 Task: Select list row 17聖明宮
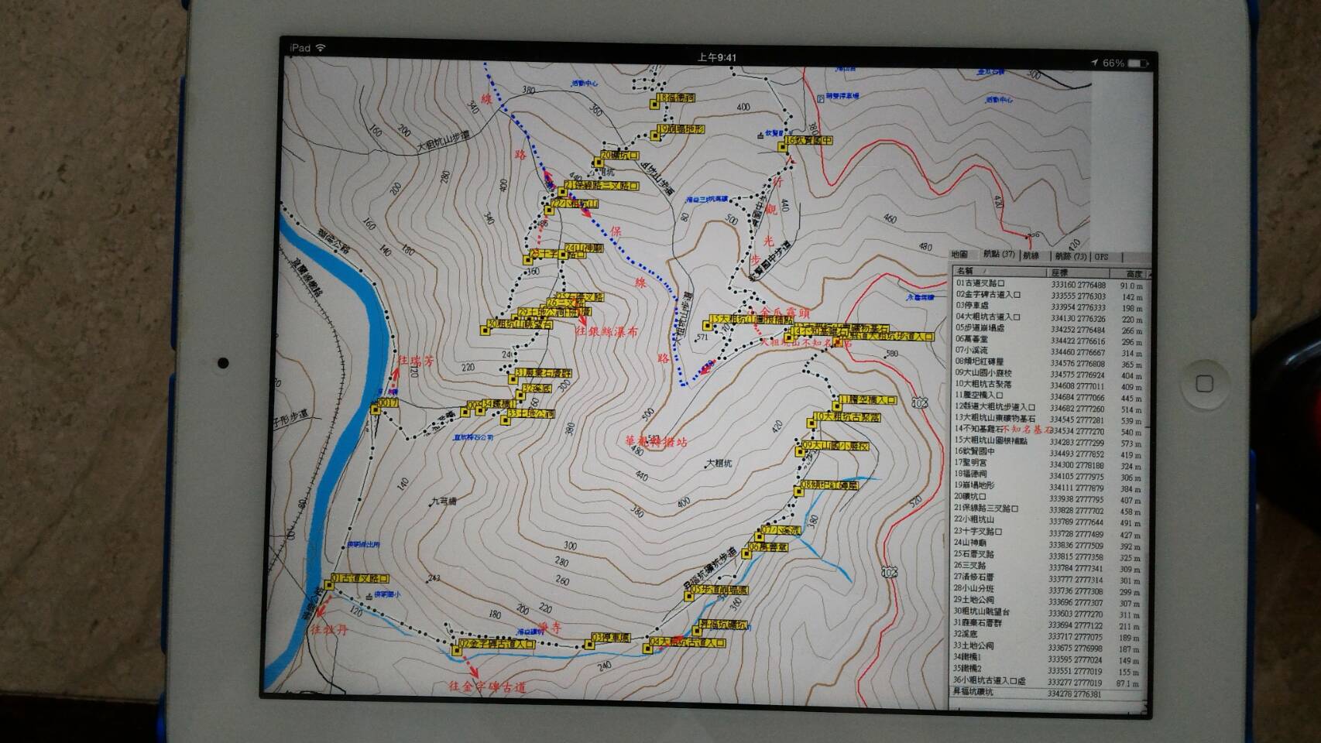[x=1049, y=464]
